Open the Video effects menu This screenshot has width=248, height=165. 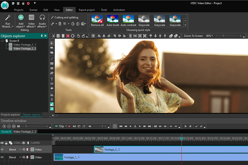click(31, 21)
